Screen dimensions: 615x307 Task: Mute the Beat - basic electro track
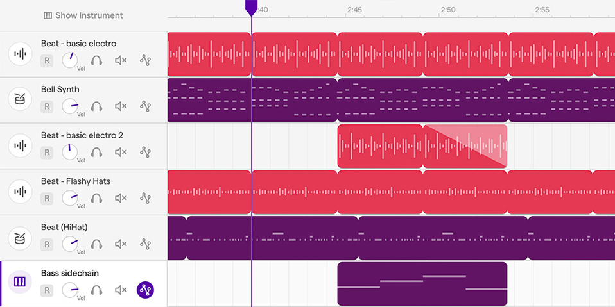tap(121, 61)
